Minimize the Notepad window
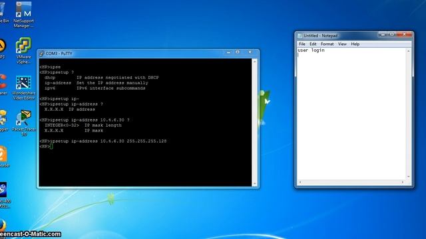This screenshot has height=239, width=426. (383, 35)
